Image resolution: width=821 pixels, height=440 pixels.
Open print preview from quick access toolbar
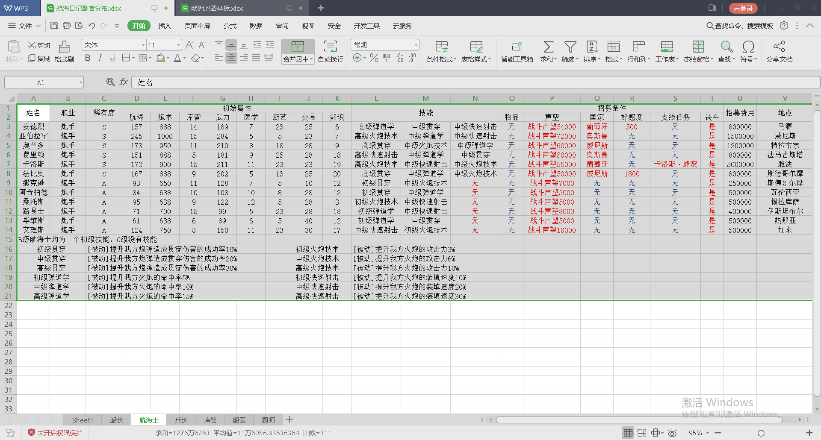coord(79,26)
